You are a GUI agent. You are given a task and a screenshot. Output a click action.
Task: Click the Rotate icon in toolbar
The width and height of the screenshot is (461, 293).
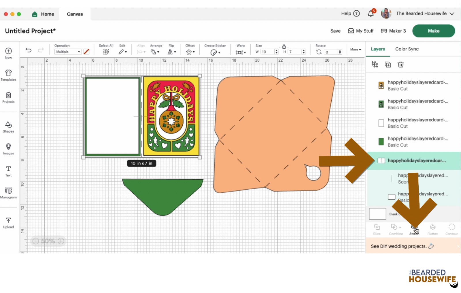coord(319,52)
